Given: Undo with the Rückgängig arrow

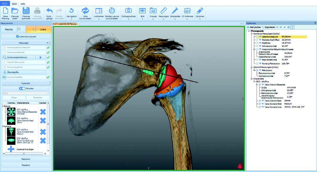Looking at the screenshot, I should (49, 11).
